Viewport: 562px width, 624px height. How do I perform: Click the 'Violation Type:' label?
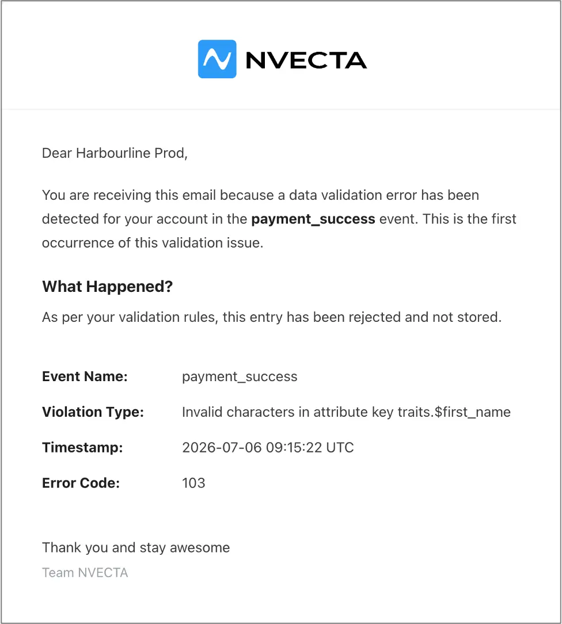[x=93, y=412]
